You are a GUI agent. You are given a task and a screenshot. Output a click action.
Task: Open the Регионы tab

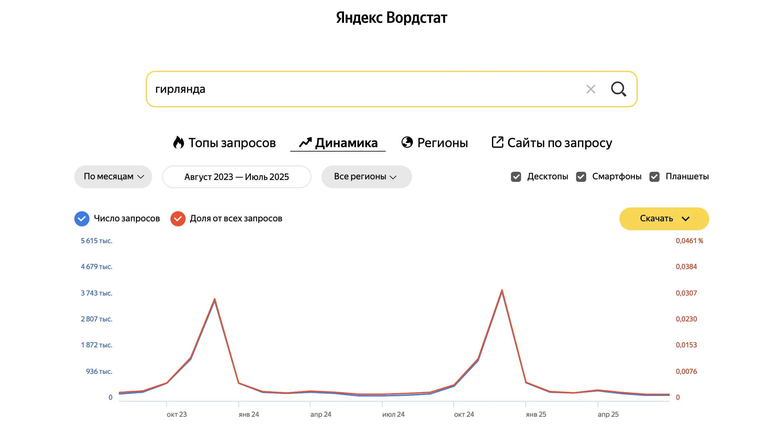click(x=442, y=143)
